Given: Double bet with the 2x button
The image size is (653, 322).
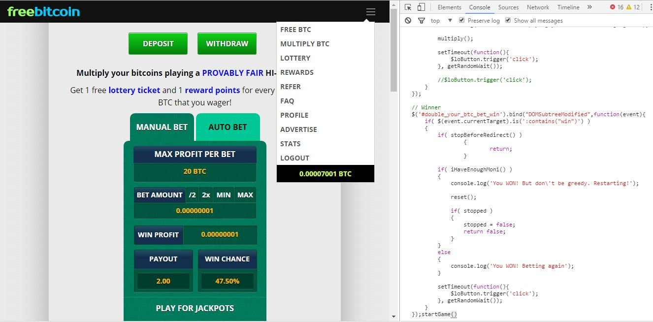Looking at the screenshot, I should pyautogui.click(x=206, y=195).
